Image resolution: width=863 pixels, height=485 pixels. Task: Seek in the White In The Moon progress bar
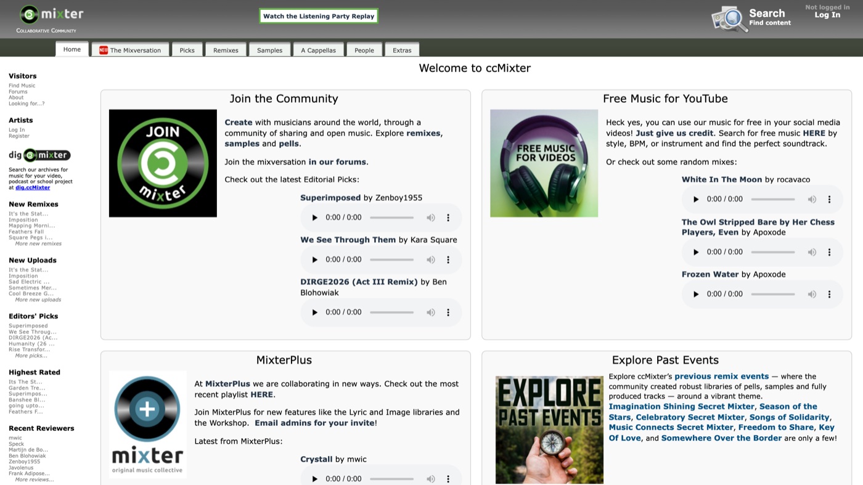(x=772, y=199)
